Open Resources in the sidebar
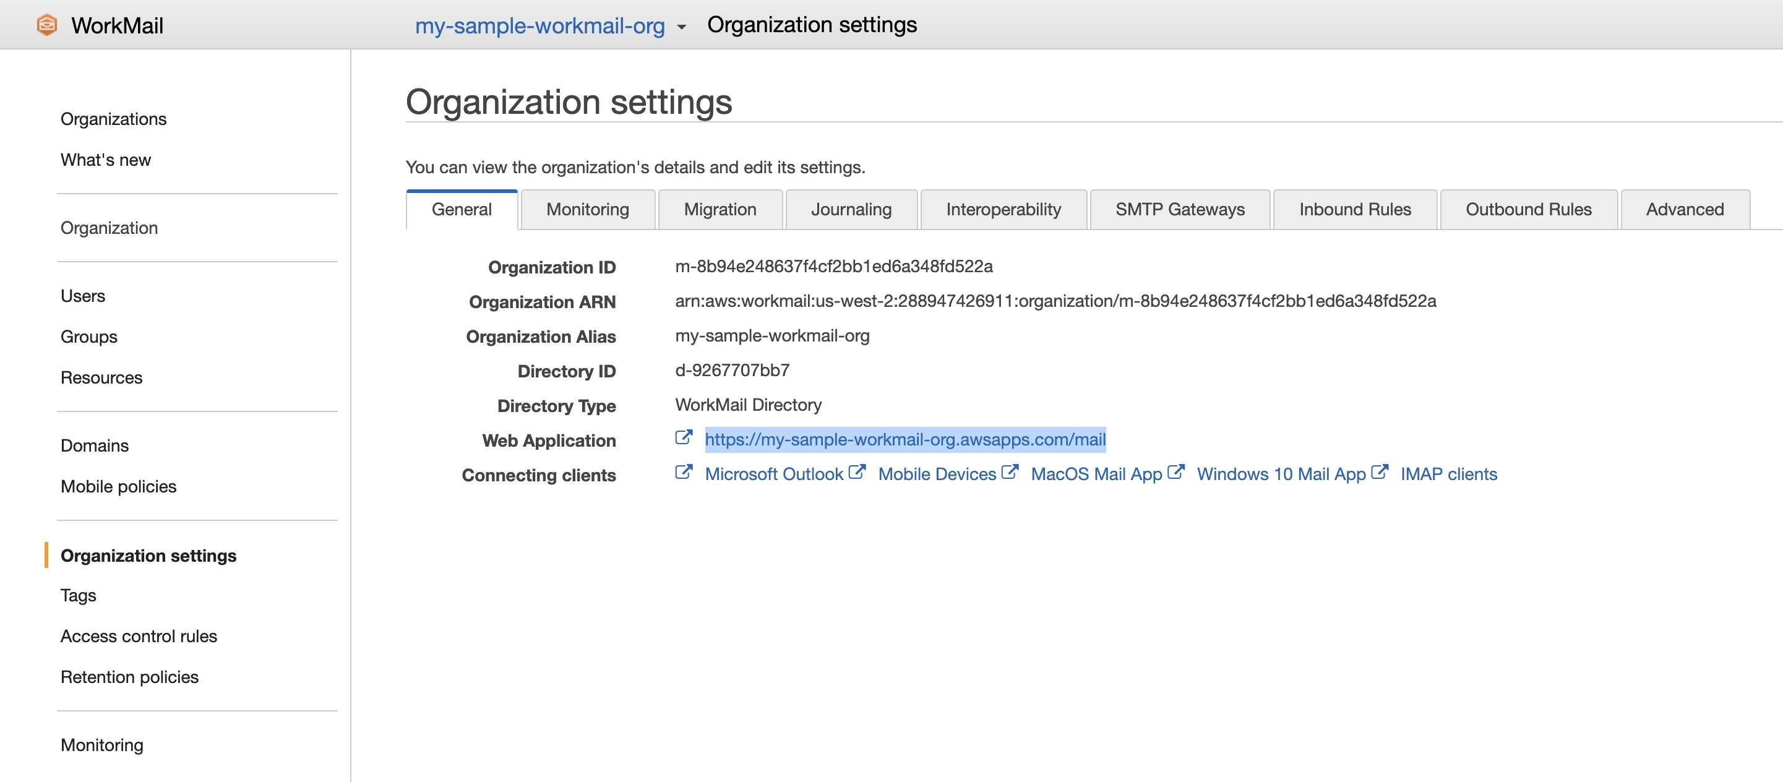The width and height of the screenshot is (1783, 782). click(x=101, y=377)
